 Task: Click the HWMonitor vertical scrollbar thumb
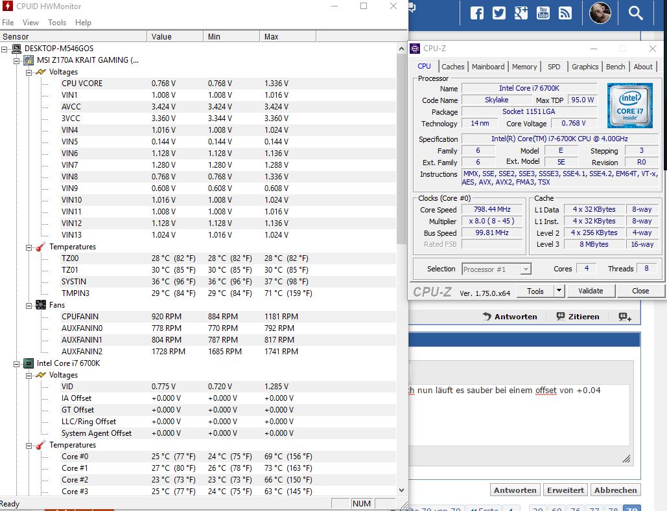[401, 149]
